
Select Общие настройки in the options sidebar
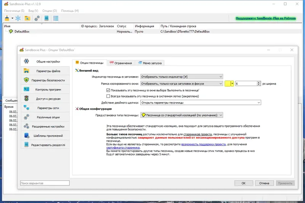pos(45,61)
